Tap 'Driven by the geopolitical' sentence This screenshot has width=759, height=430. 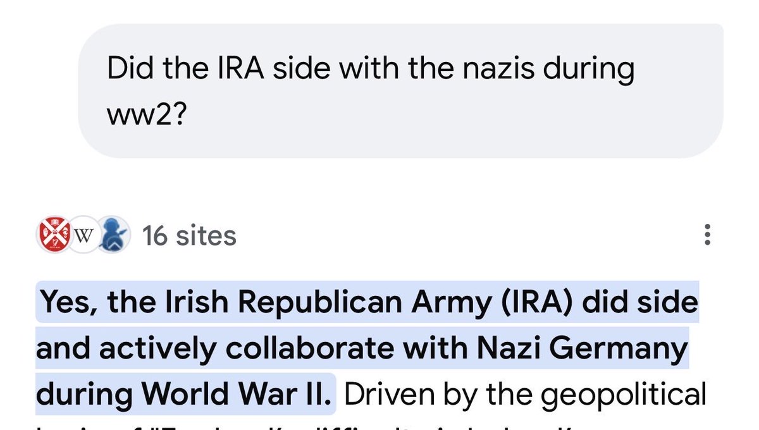click(x=525, y=395)
